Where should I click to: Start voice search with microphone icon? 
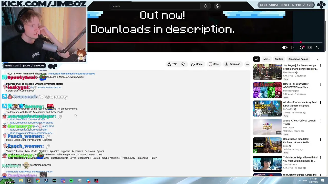[217, 6]
